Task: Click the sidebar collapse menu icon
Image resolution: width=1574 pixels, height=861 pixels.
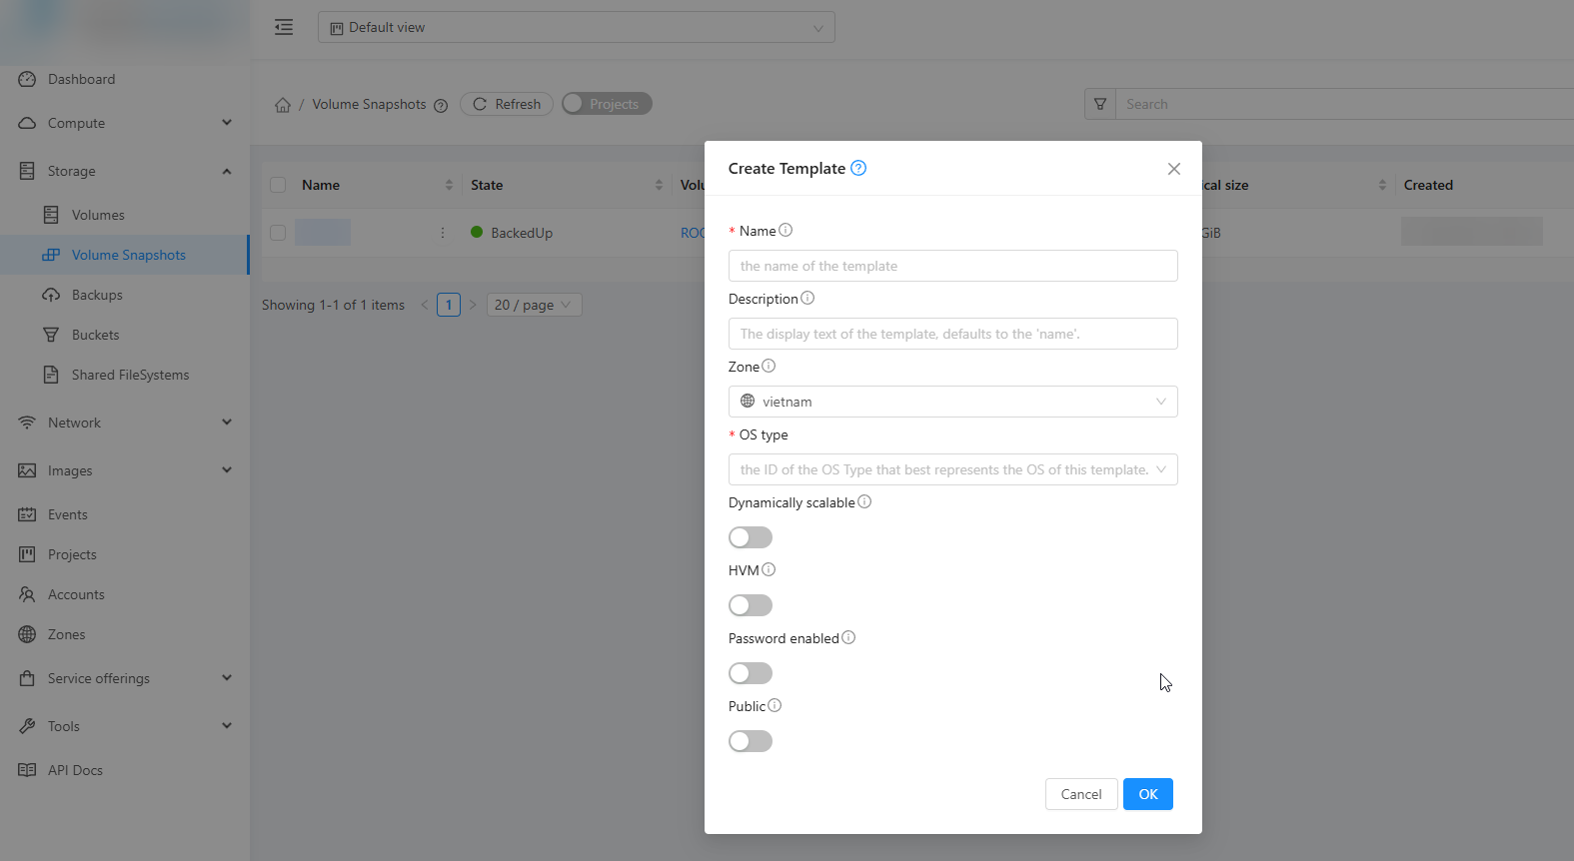Action: (x=284, y=27)
